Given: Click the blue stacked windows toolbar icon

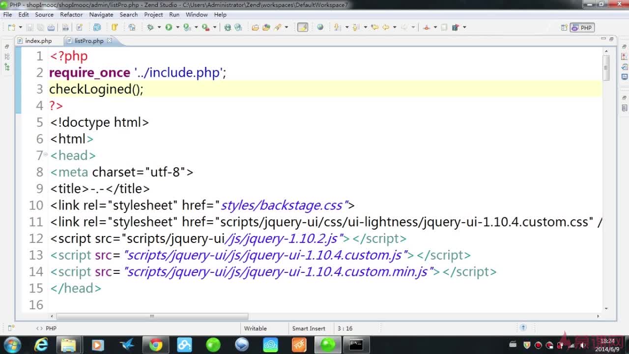Looking at the screenshot, I should point(97,28).
